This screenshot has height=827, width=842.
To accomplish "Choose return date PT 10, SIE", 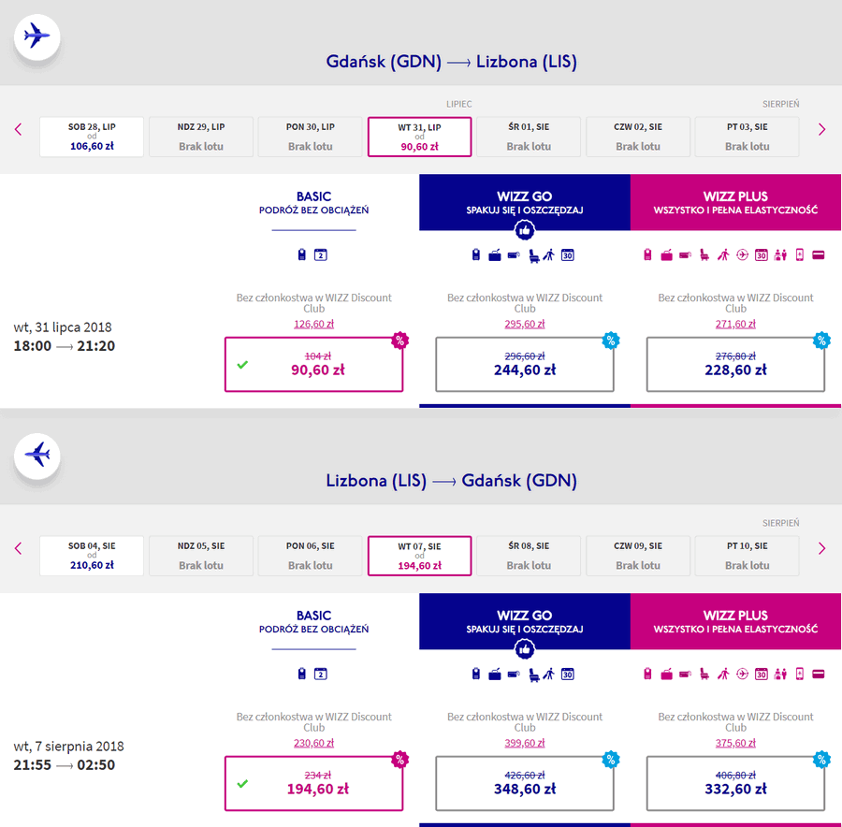I will click(x=747, y=556).
